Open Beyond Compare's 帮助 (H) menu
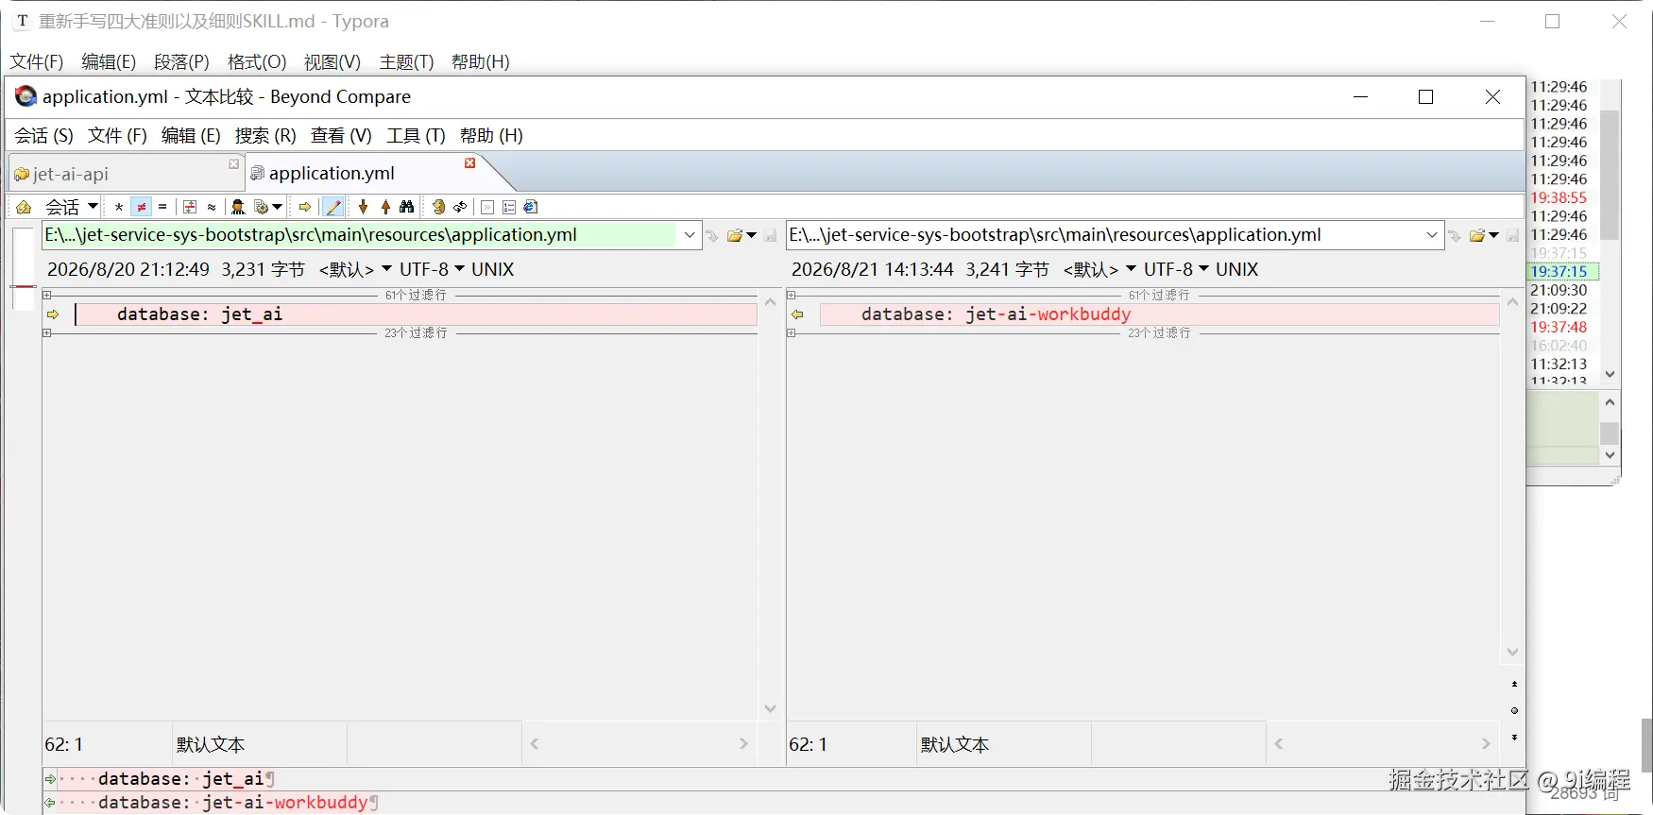The width and height of the screenshot is (1653, 815). click(x=491, y=135)
